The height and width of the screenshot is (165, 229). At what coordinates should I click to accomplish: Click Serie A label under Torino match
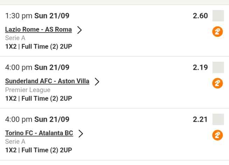tap(15, 142)
